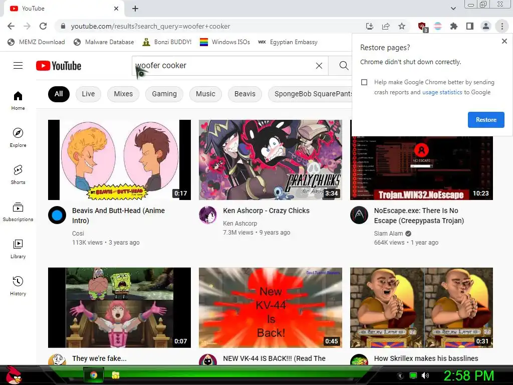Open the Siam Alam channel name

tap(388, 234)
